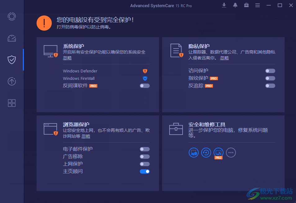
Task: Enable the 反间谍软件 toggle
Action: point(144,86)
